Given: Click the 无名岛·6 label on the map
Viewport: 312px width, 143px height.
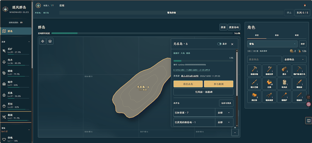Looking at the screenshot, I should pyautogui.click(x=143, y=87).
